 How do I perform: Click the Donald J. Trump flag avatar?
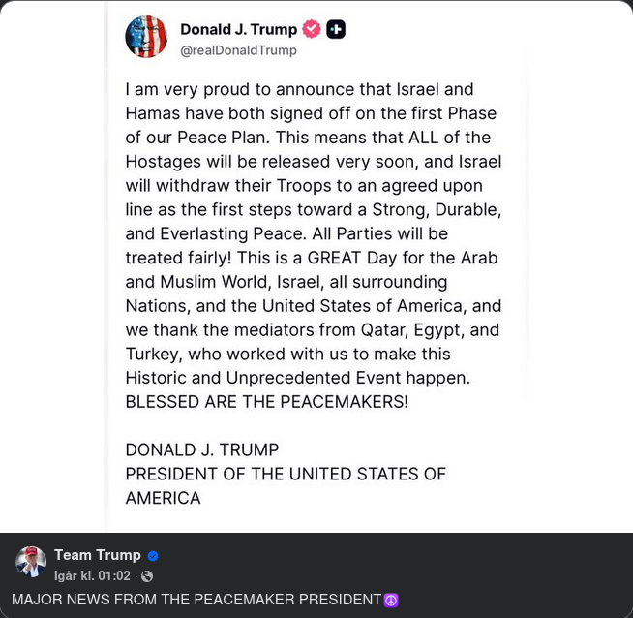(146, 37)
